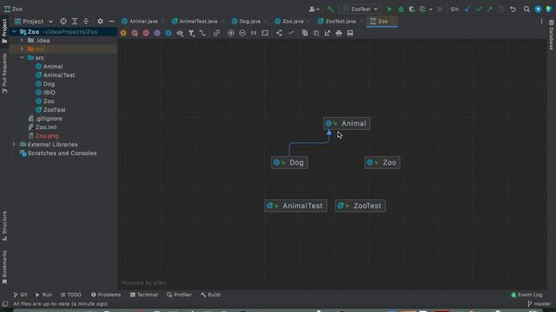Collapse the src folder
Screen dimensions: 556x312
coord(22,58)
